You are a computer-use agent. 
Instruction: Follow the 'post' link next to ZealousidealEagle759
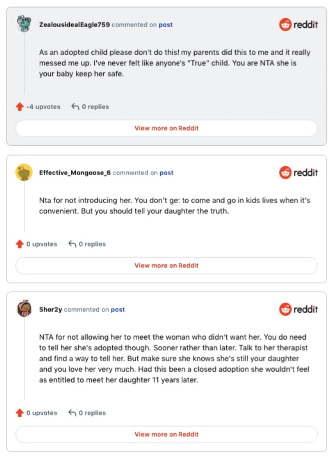coord(166,25)
